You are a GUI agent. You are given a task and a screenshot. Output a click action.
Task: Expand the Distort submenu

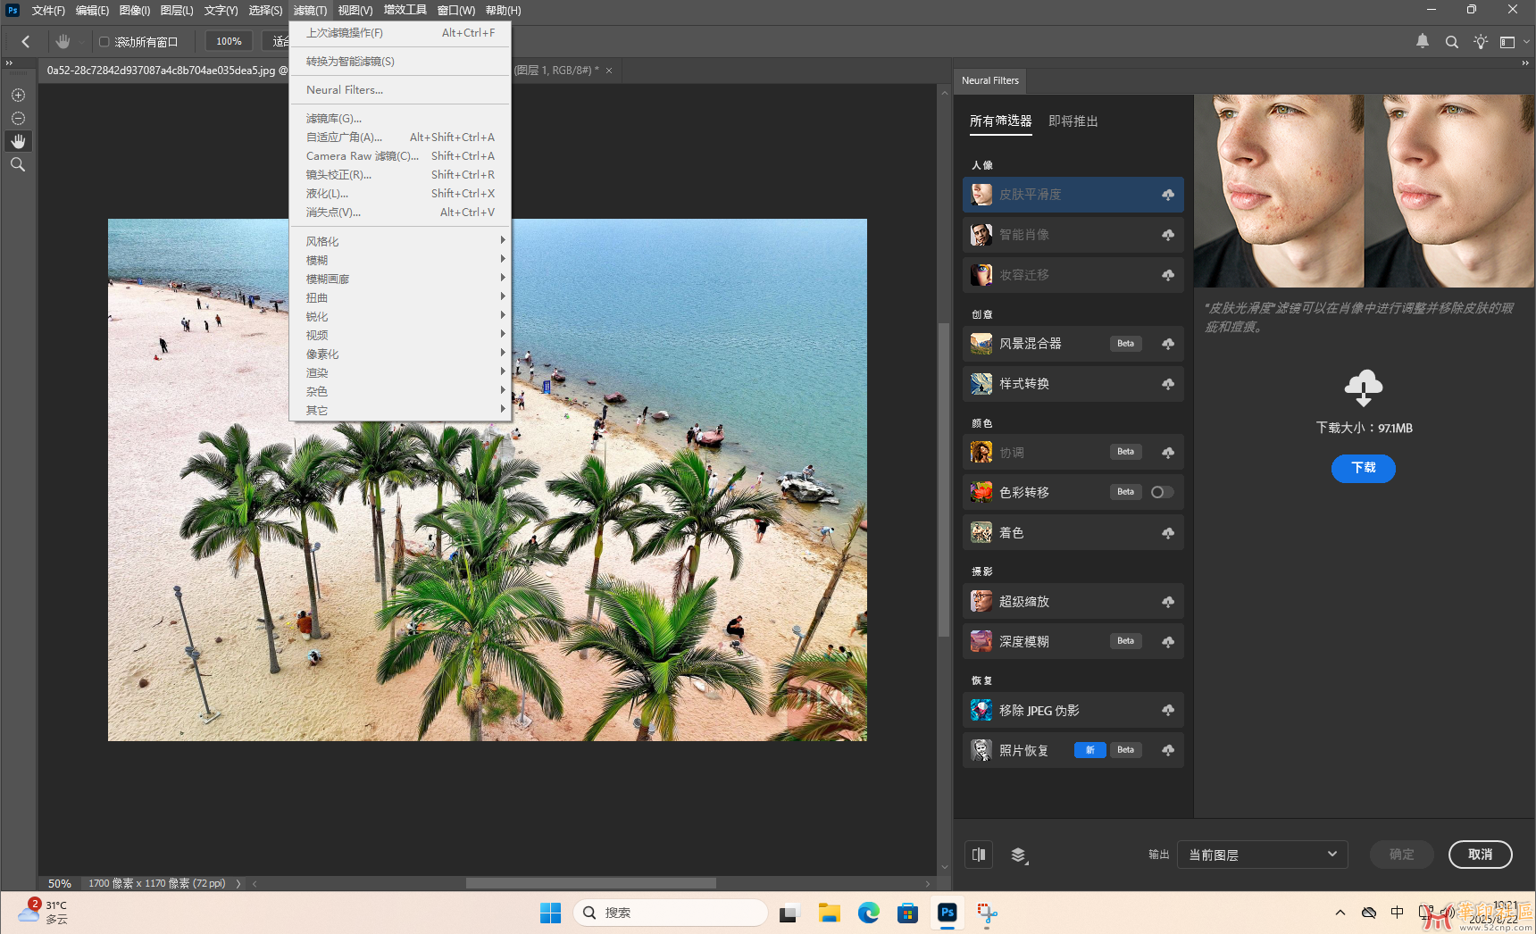pyautogui.click(x=399, y=297)
